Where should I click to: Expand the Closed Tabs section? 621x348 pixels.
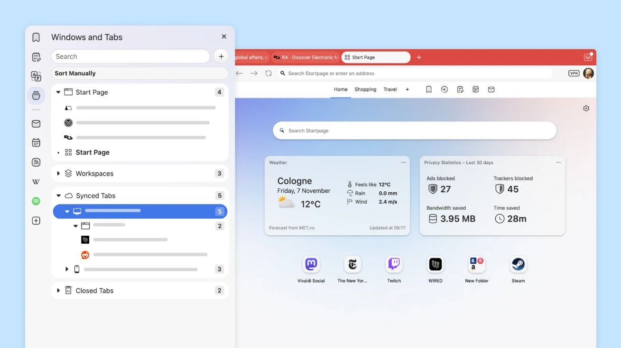pyautogui.click(x=59, y=290)
